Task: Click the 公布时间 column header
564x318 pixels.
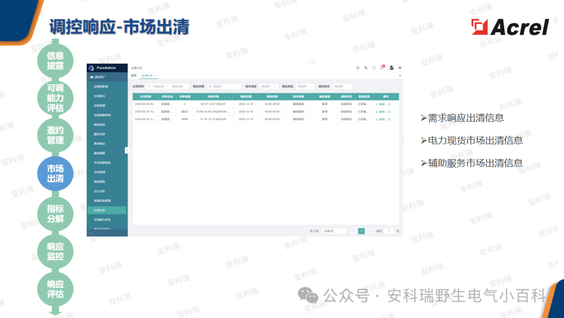Action: [x=146, y=97]
